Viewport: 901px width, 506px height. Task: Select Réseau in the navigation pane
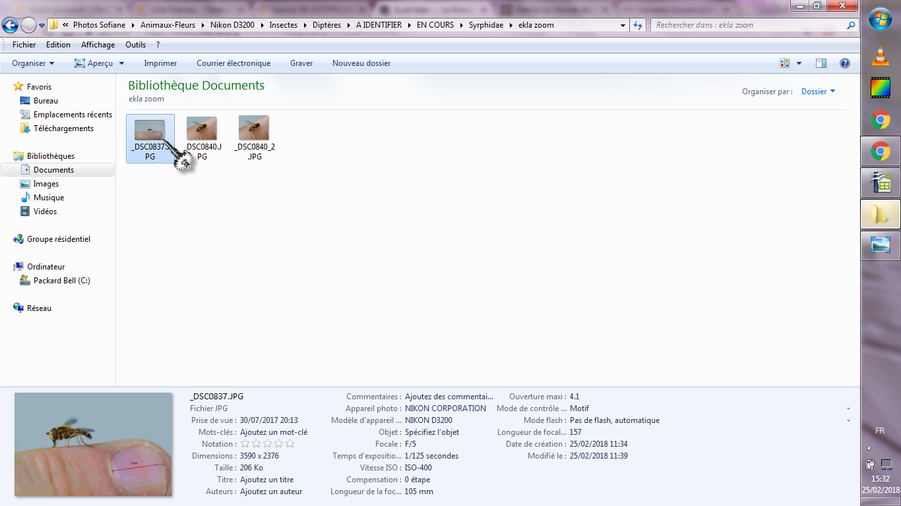coord(39,308)
